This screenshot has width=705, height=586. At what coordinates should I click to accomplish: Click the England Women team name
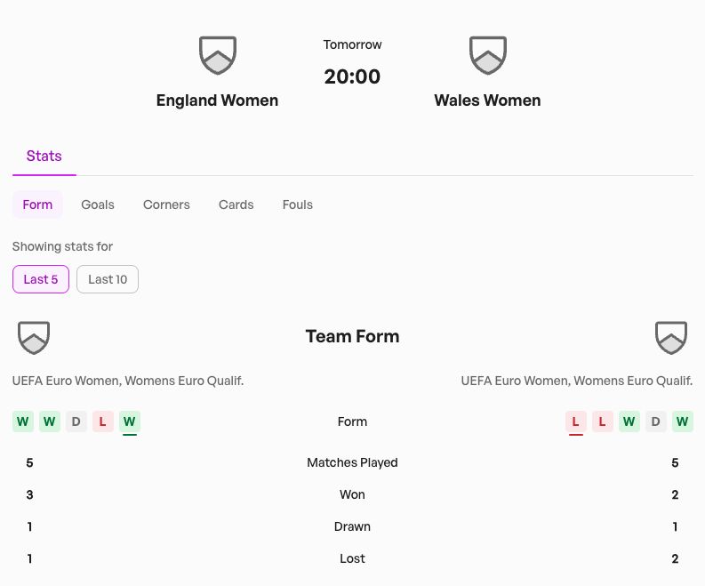217,100
